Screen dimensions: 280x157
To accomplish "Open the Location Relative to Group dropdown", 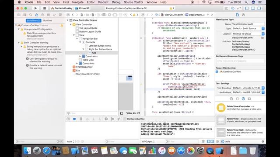I will coord(248,34).
